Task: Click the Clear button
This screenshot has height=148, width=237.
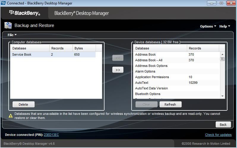Action: [146, 104]
